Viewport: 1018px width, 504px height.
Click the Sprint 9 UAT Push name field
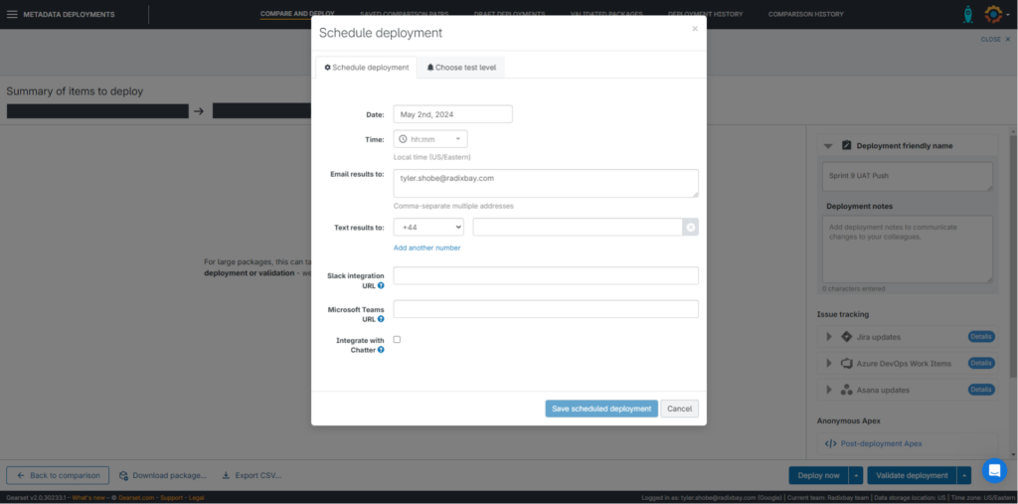tap(907, 177)
